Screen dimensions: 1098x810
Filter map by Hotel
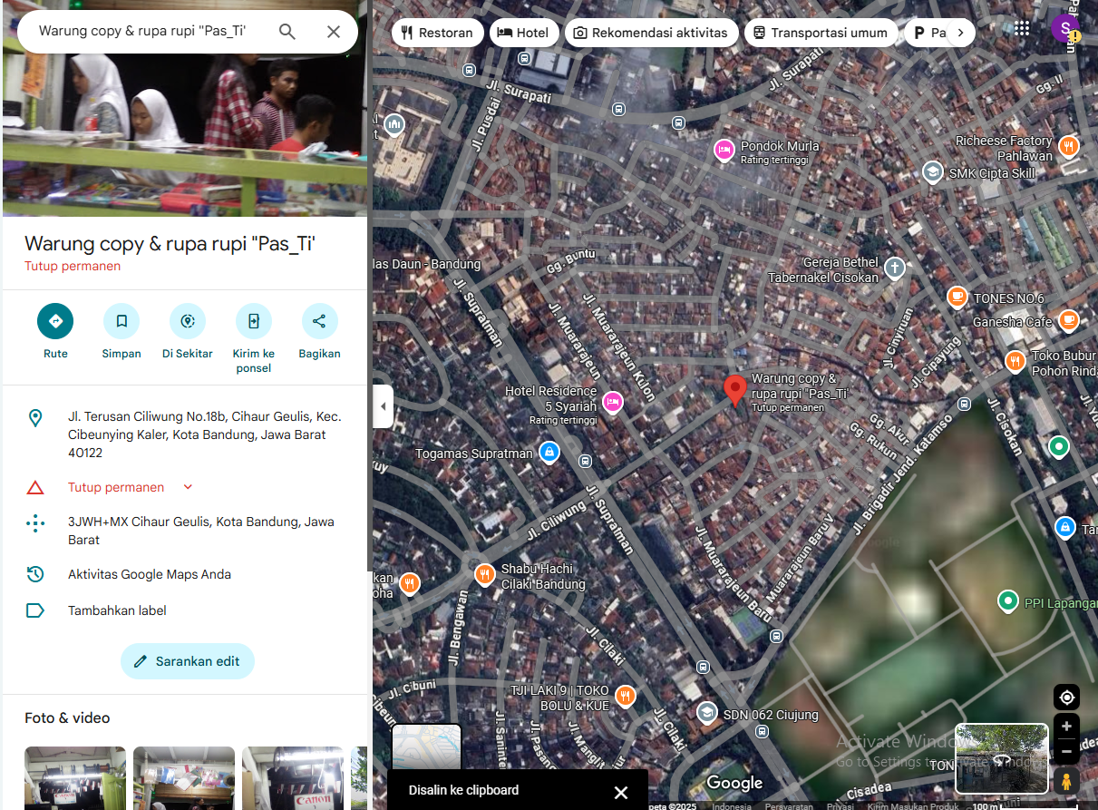tap(524, 33)
